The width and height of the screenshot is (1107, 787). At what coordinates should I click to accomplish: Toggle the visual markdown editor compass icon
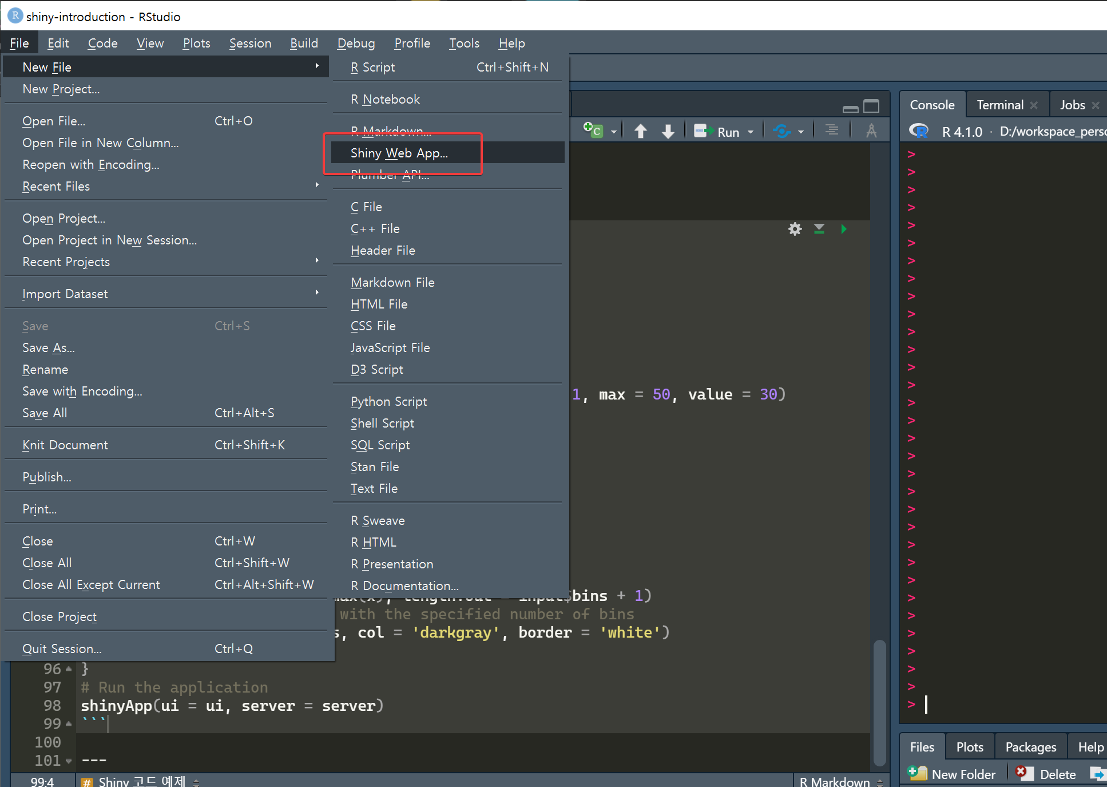(871, 131)
